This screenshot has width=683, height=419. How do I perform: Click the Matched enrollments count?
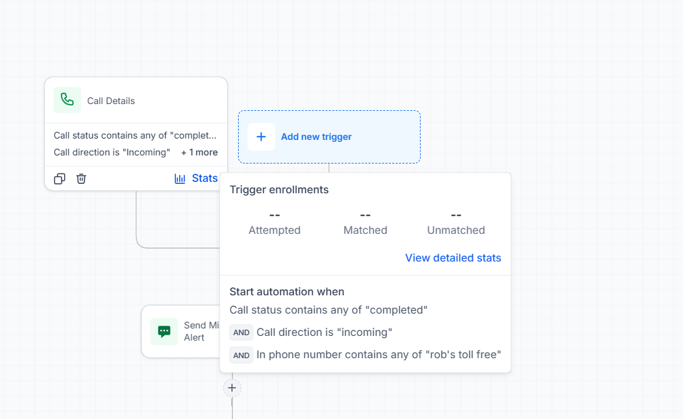tap(365, 215)
